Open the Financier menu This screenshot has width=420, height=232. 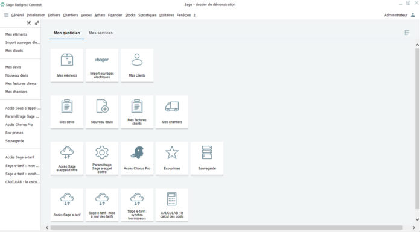tap(115, 15)
